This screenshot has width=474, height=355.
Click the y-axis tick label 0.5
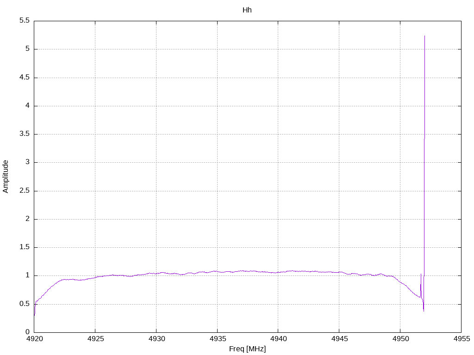25,304
